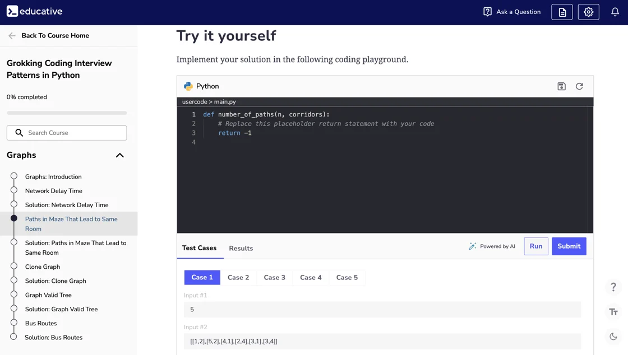Toggle Paths in Maze lesson circle
Image resolution: width=628 pixels, height=355 pixels.
coord(14,218)
